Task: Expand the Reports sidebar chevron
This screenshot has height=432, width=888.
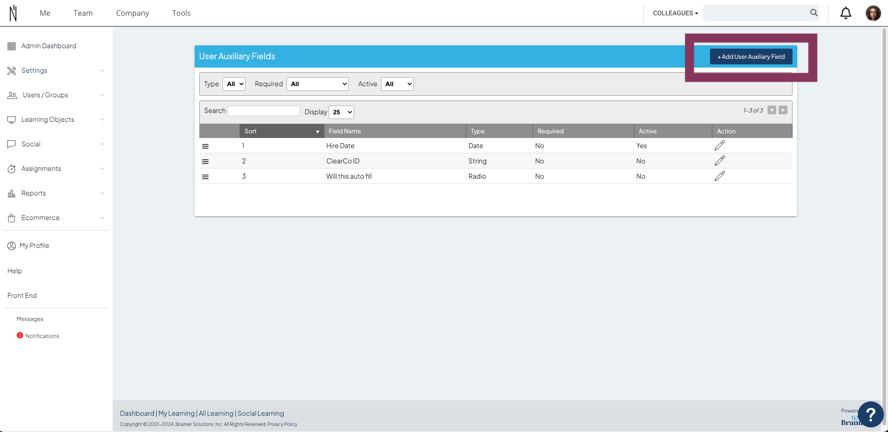Action: click(102, 193)
